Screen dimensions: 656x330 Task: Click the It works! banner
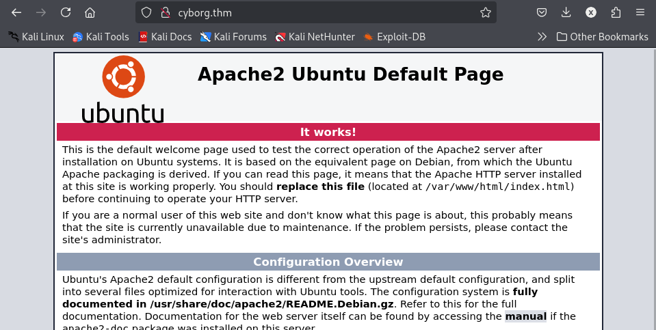click(x=328, y=132)
